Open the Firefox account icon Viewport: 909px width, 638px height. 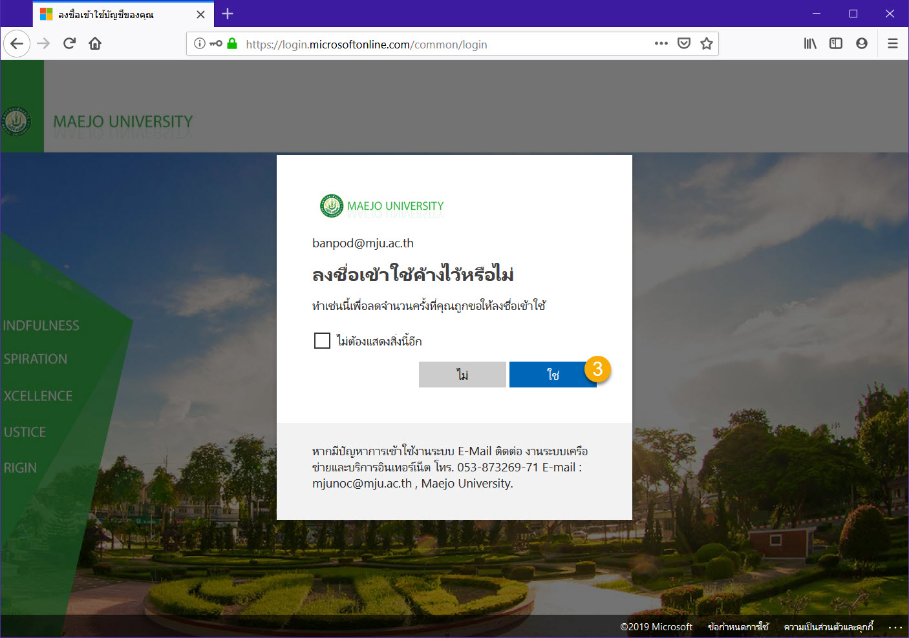point(861,44)
